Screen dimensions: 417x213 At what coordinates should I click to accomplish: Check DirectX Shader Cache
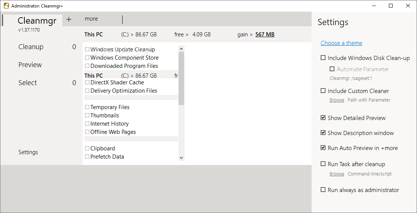[87, 82]
